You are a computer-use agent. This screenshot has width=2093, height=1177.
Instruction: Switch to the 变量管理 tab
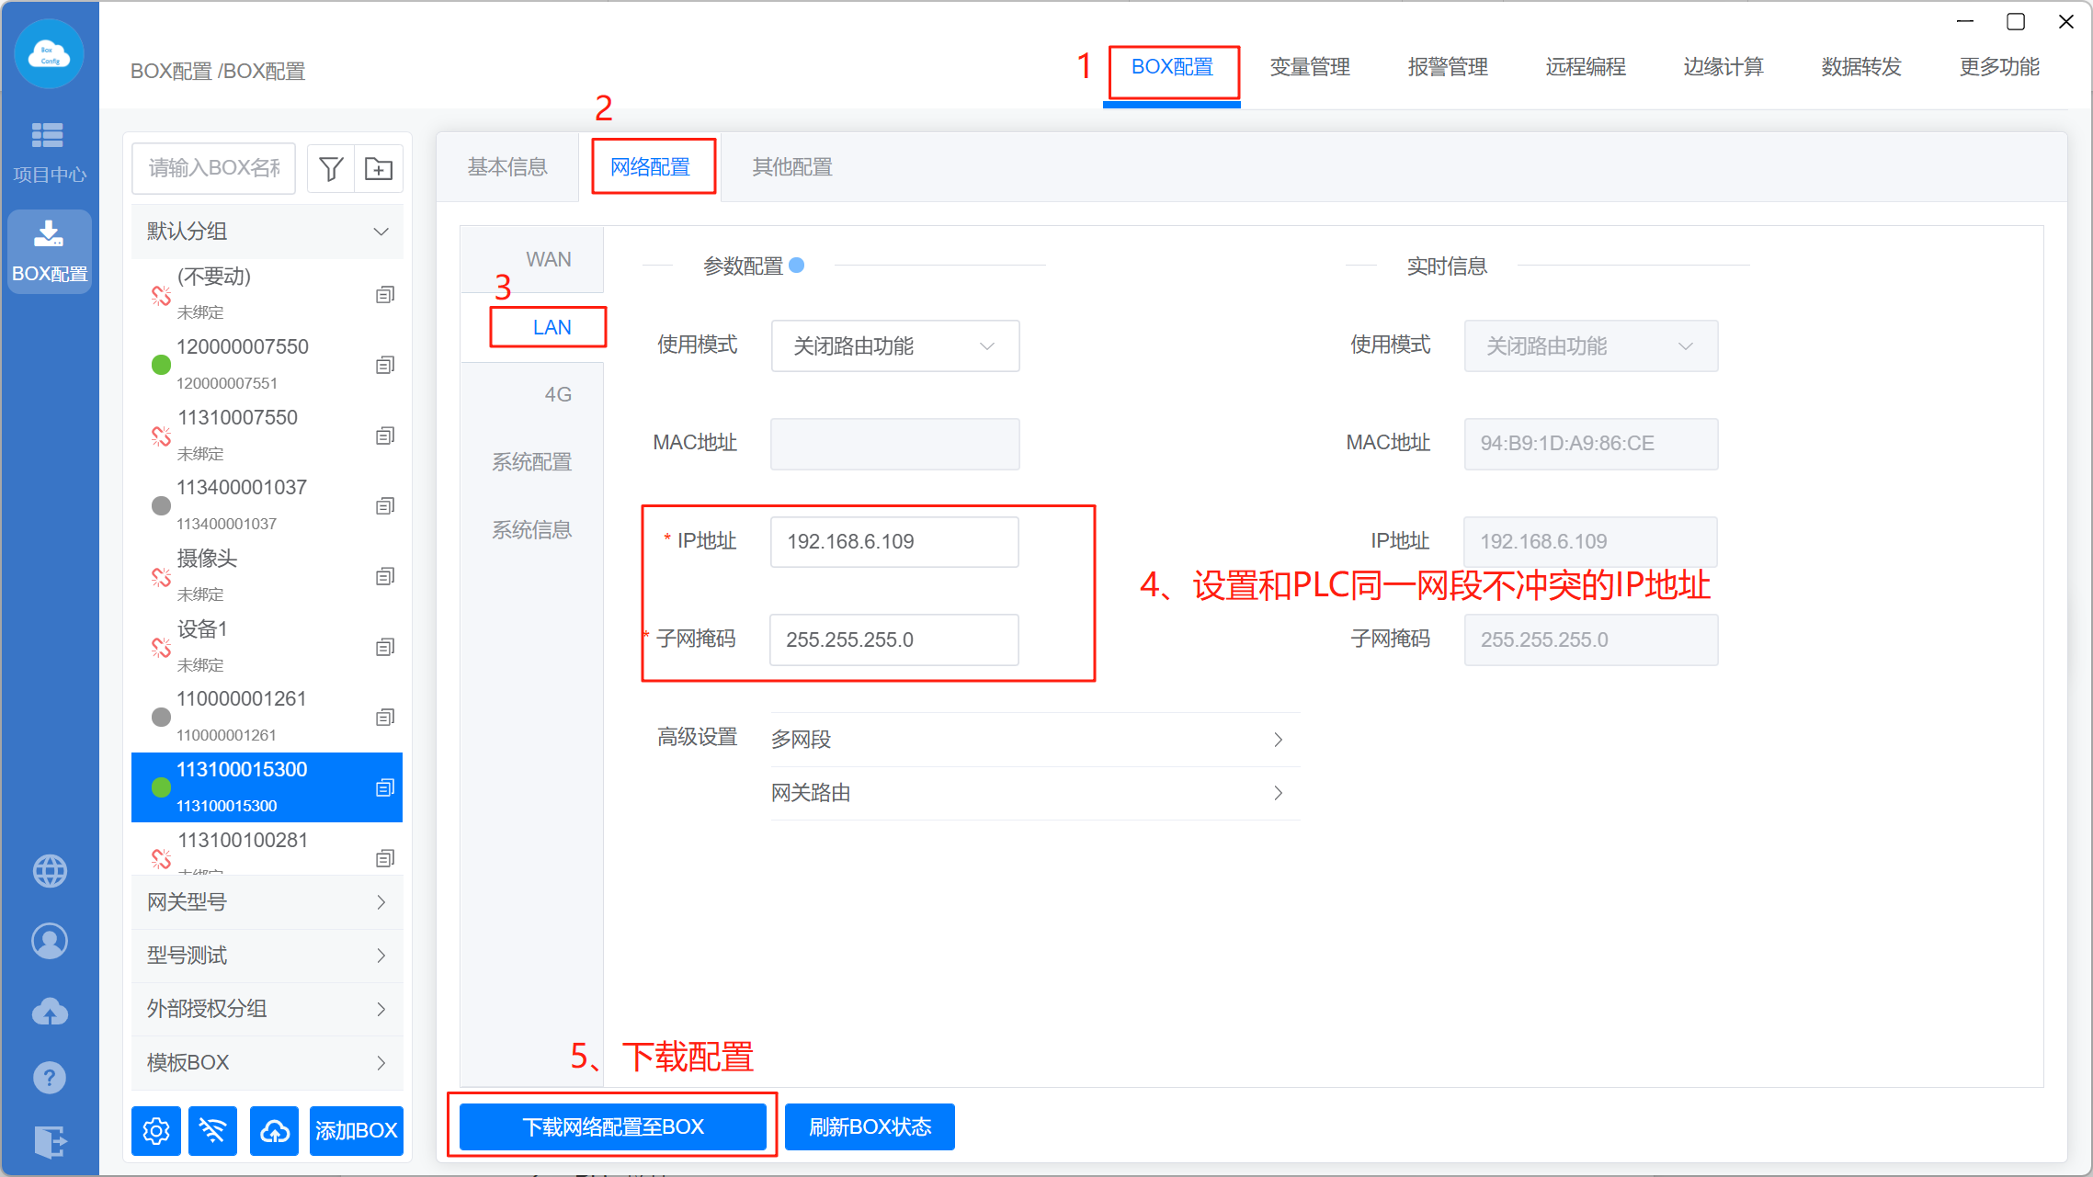point(1310,67)
